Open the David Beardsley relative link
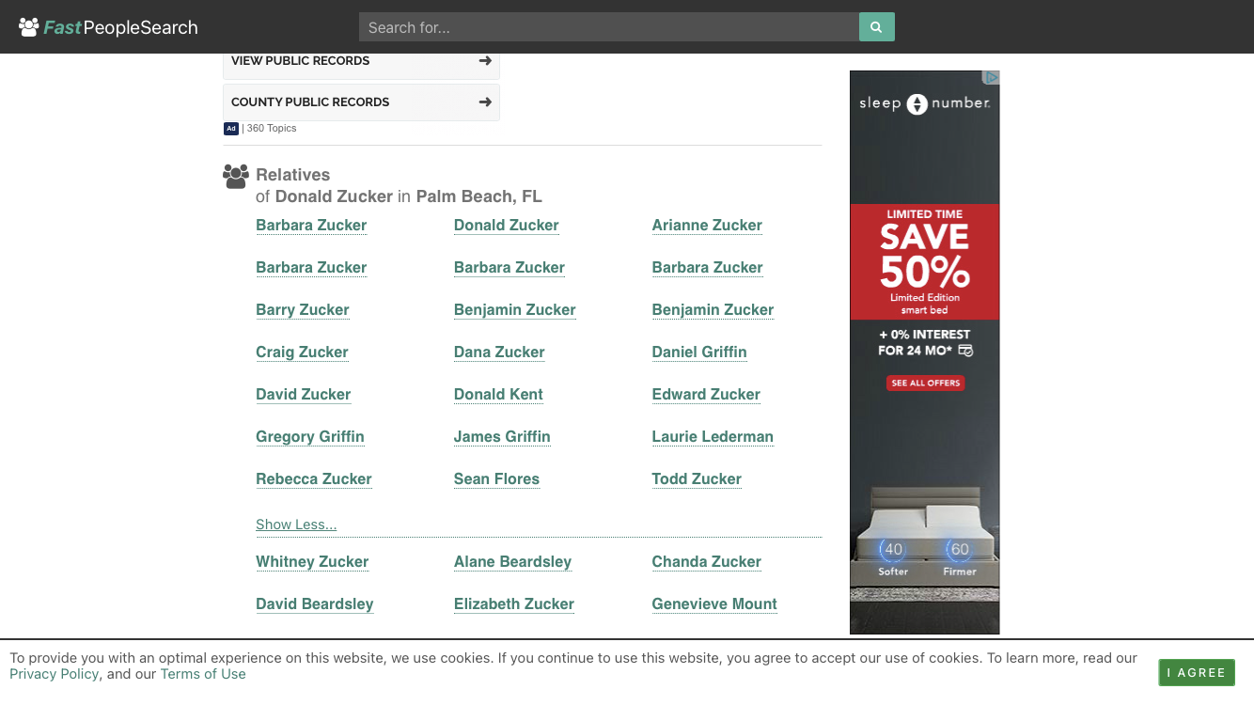 point(315,604)
